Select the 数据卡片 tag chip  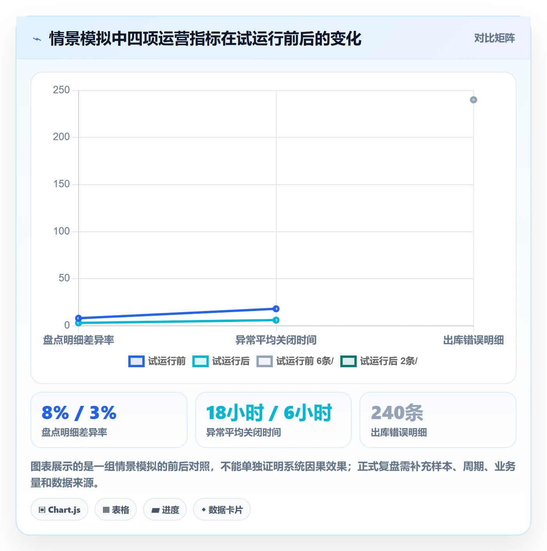pyautogui.click(x=222, y=509)
